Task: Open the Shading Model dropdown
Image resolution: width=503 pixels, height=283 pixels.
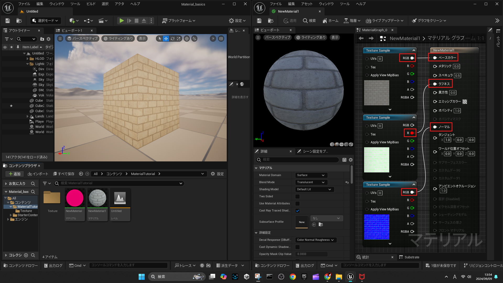Action: (x=314, y=189)
